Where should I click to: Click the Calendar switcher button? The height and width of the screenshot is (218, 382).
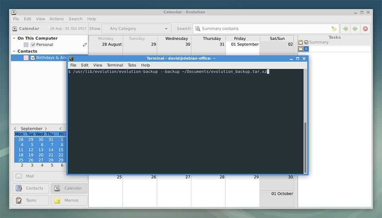(69, 188)
